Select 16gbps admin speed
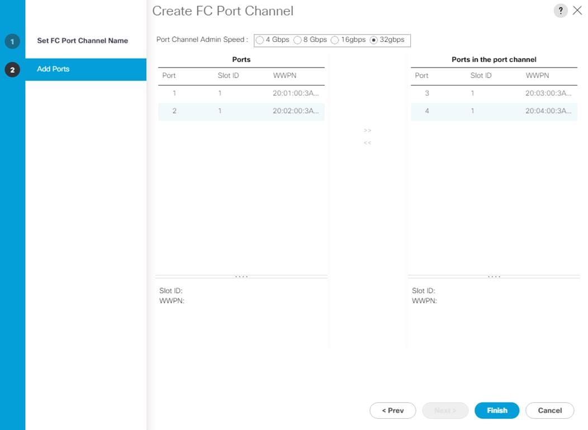 (x=335, y=40)
